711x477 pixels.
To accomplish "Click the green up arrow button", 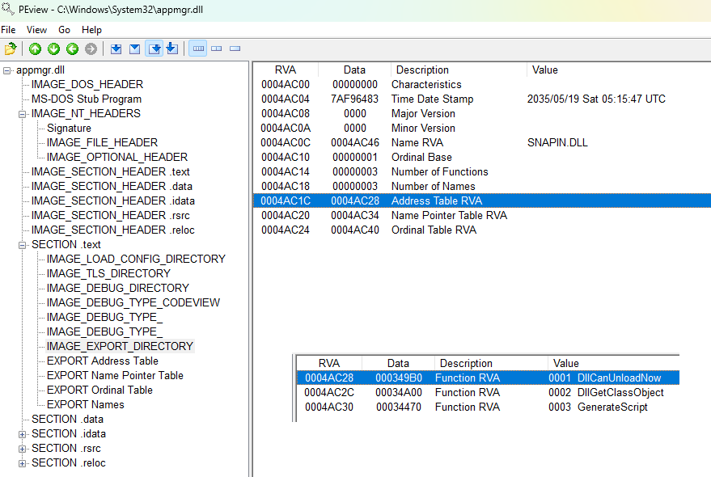I will click(x=35, y=49).
